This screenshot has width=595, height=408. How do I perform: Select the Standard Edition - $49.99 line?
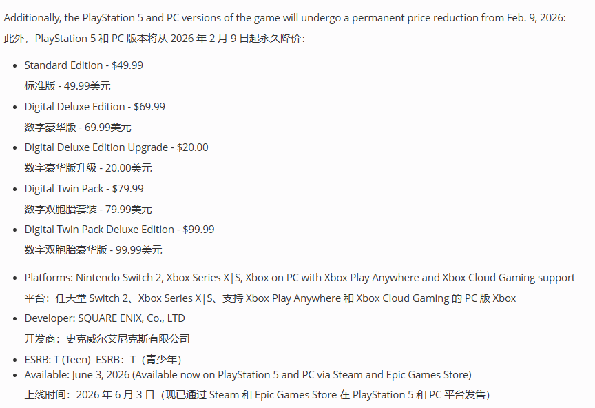tap(83, 65)
